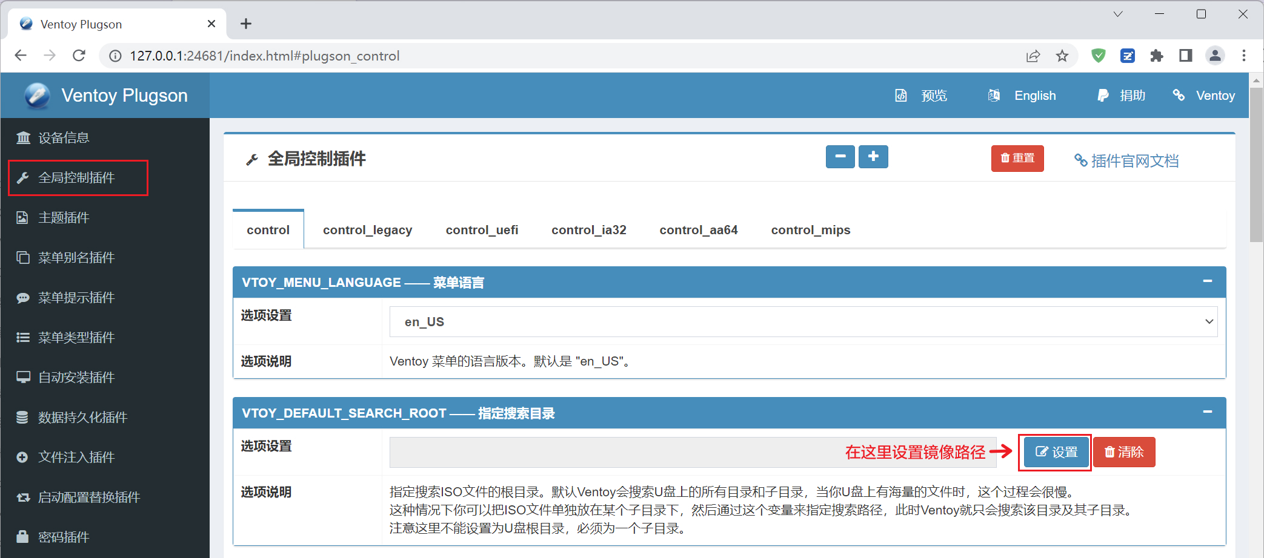This screenshot has width=1264, height=558.
Task: Open the browser profile avatar
Action: point(1215,56)
